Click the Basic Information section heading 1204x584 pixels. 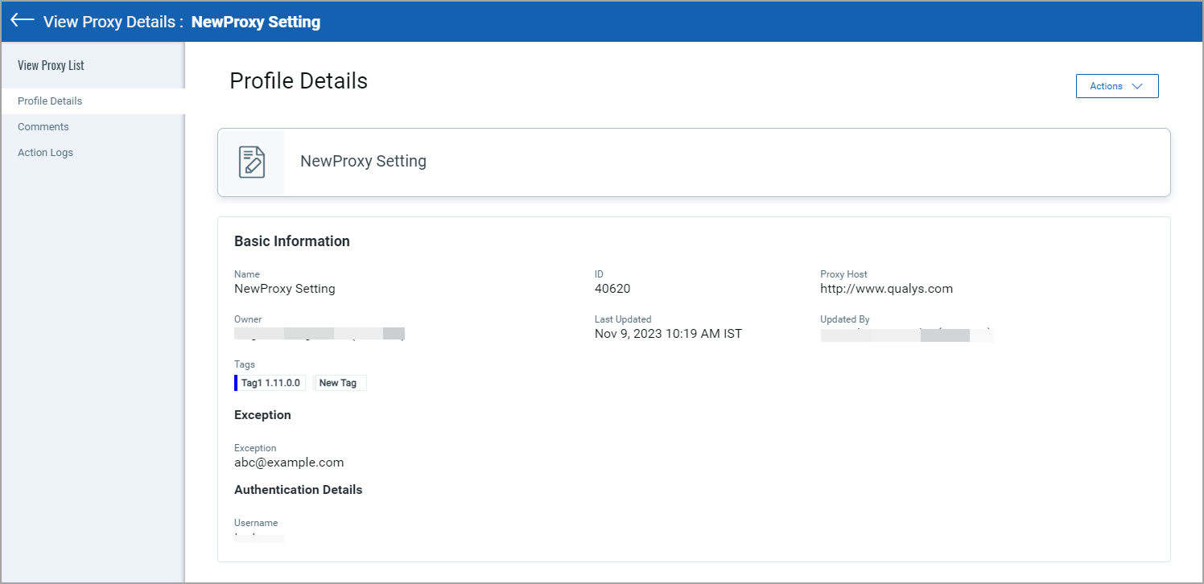click(292, 241)
